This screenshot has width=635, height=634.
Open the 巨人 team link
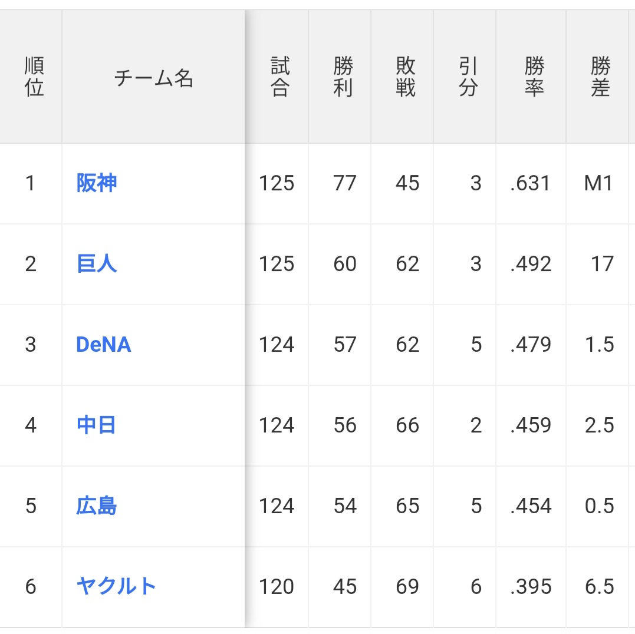tap(97, 263)
